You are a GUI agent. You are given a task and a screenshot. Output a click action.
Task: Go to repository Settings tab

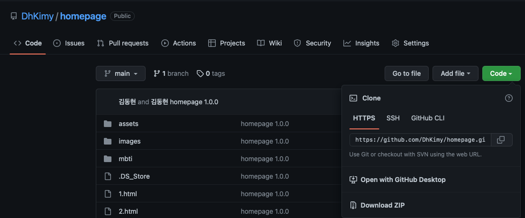click(x=410, y=43)
